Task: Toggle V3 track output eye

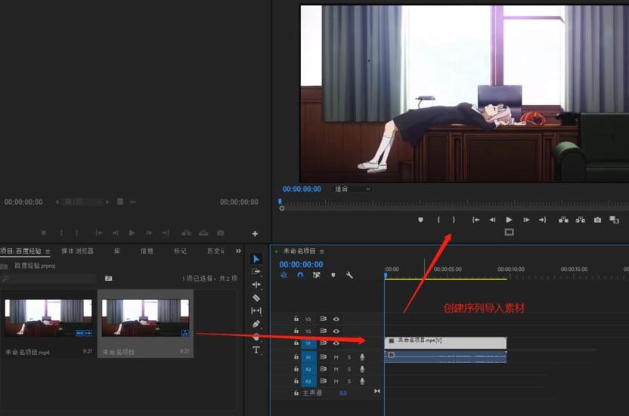Action: [x=336, y=319]
